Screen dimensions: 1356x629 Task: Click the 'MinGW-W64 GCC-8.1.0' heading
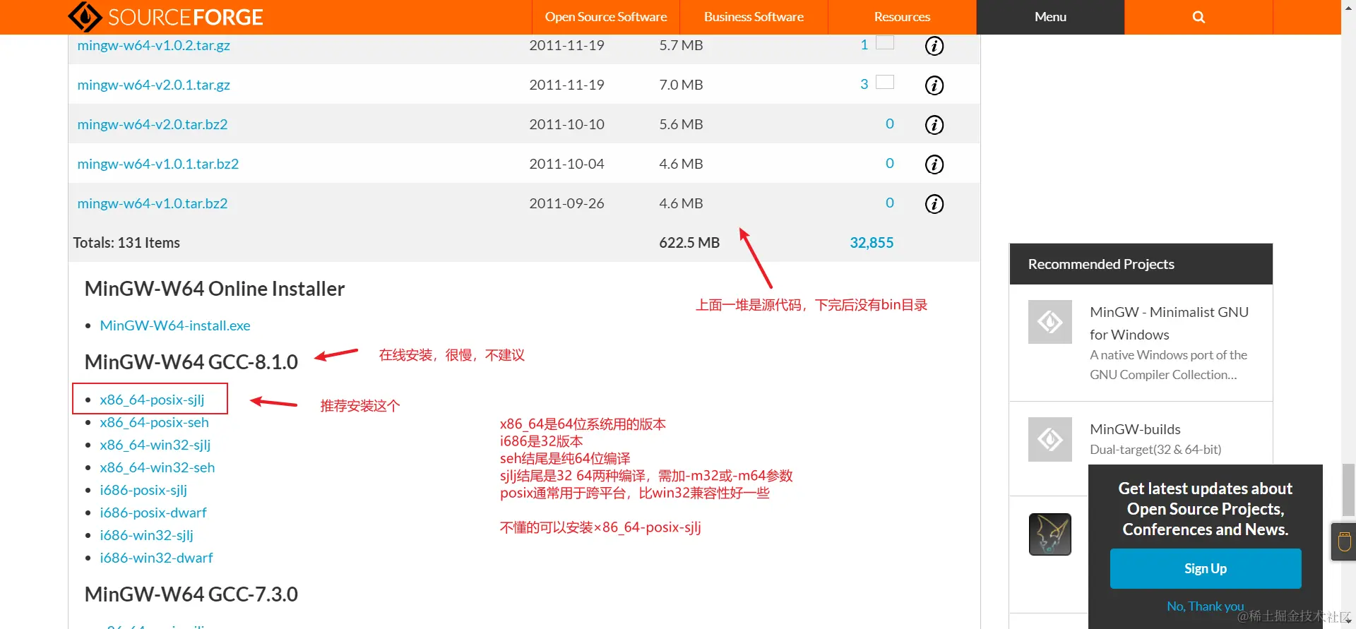(191, 362)
